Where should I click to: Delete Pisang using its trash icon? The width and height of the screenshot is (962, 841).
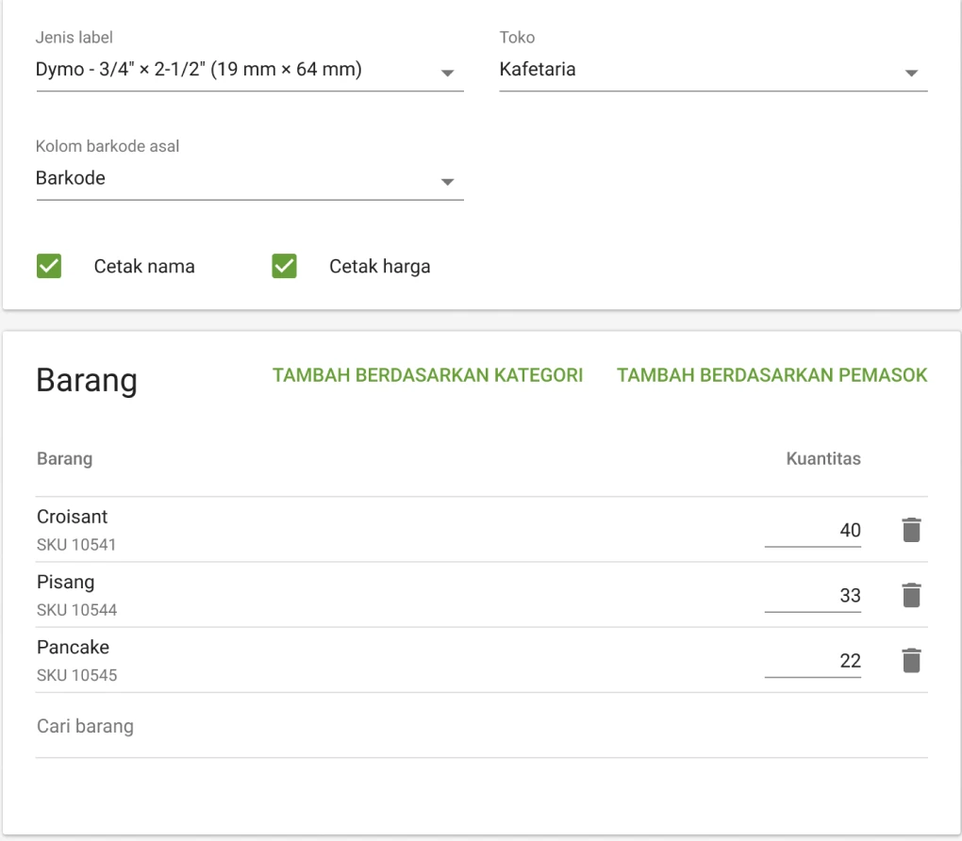pyautogui.click(x=910, y=595)
